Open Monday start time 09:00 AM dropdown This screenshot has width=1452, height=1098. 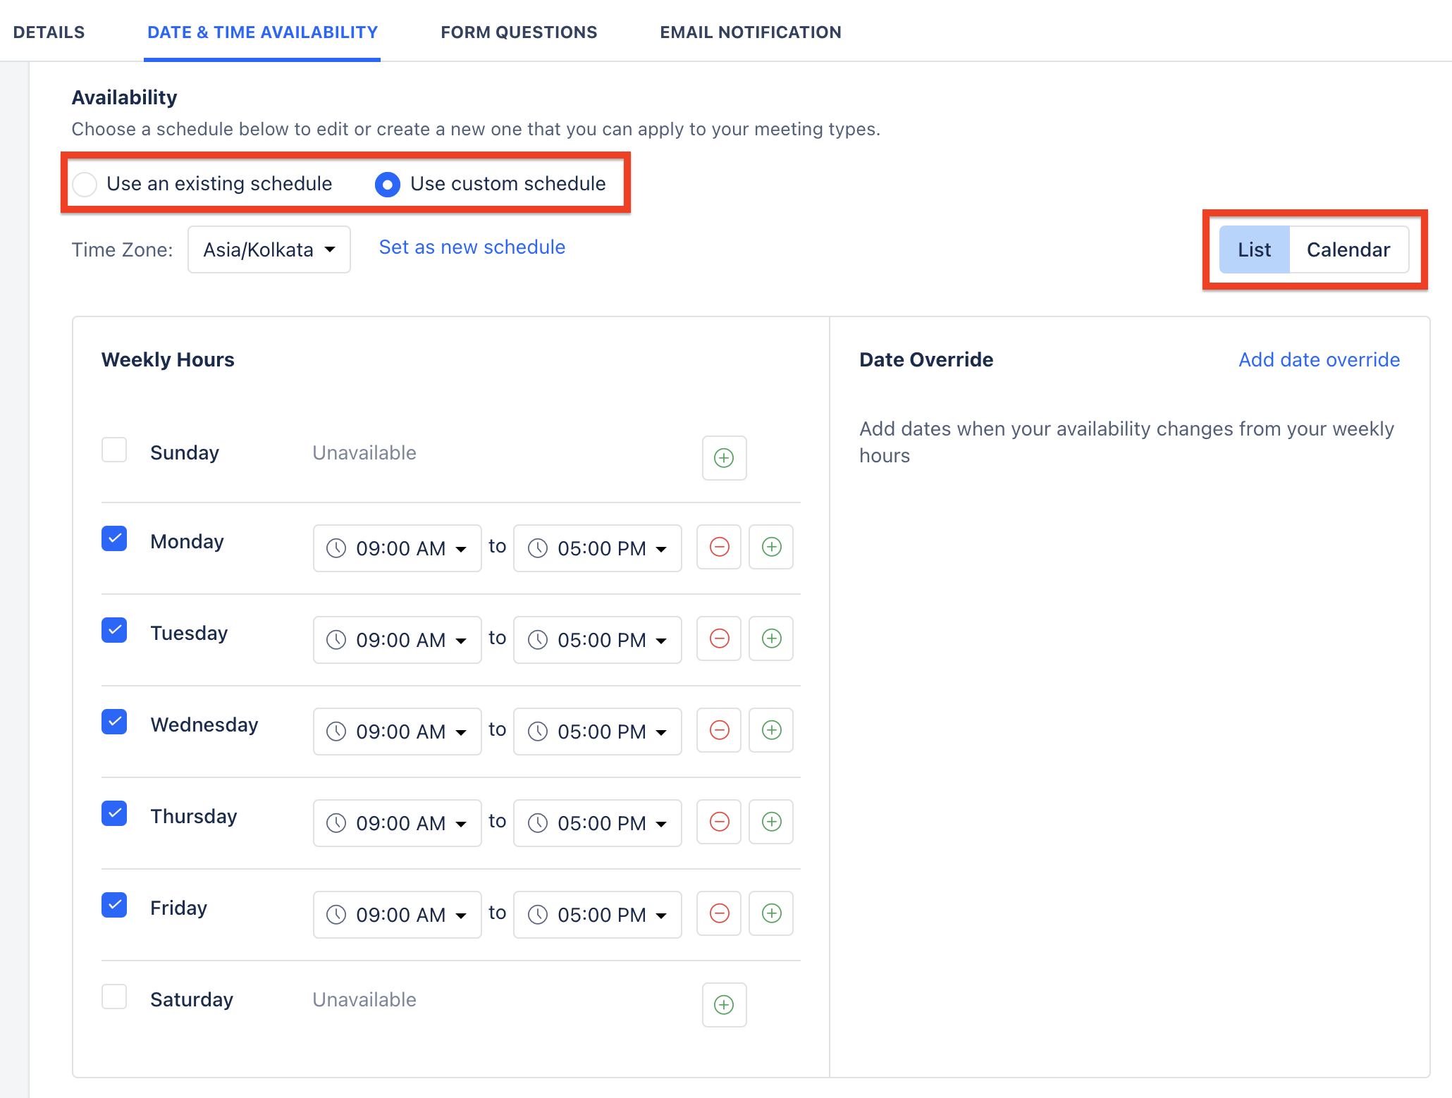[x=398, y=548]
